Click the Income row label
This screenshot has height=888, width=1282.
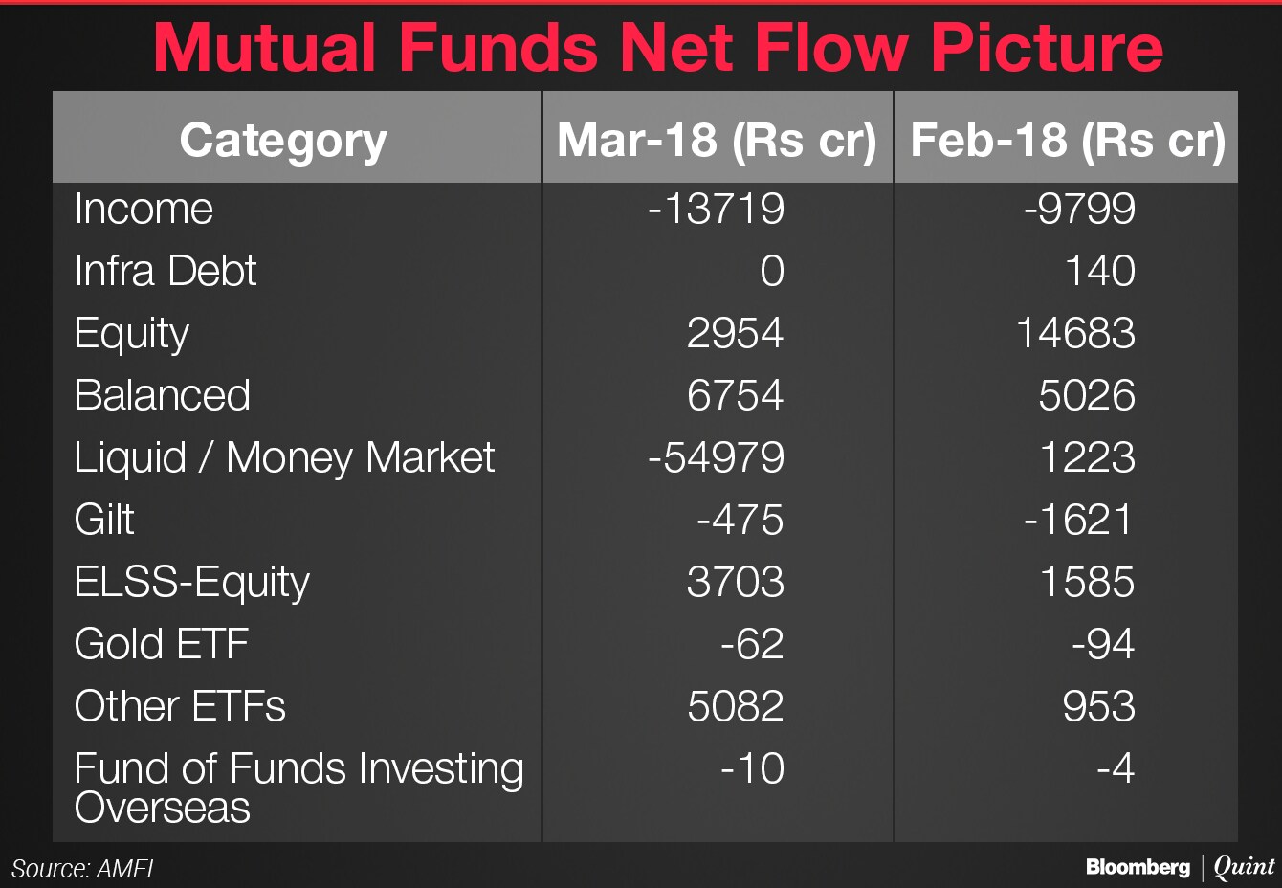(144, 209)
